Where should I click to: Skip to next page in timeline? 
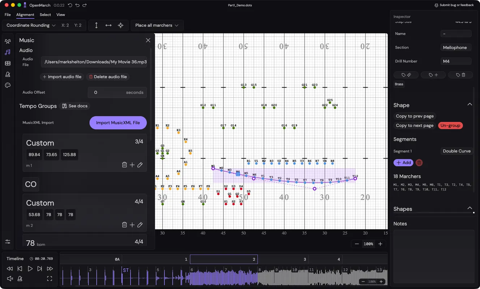tap(40, 269)
